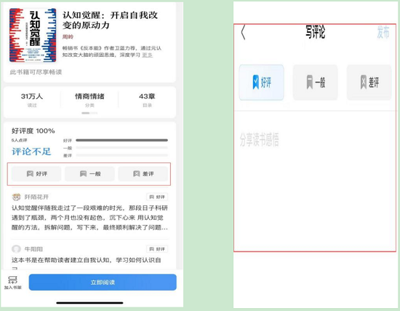The height and width of the screenshot is (311, 400).
Task: Tap the back arrow on 写评论 screen
Action: [243, 33]
